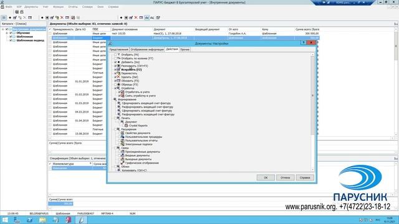
Task: Uncheck the Удалить (Del) checkbox
Action: [115, 77]
